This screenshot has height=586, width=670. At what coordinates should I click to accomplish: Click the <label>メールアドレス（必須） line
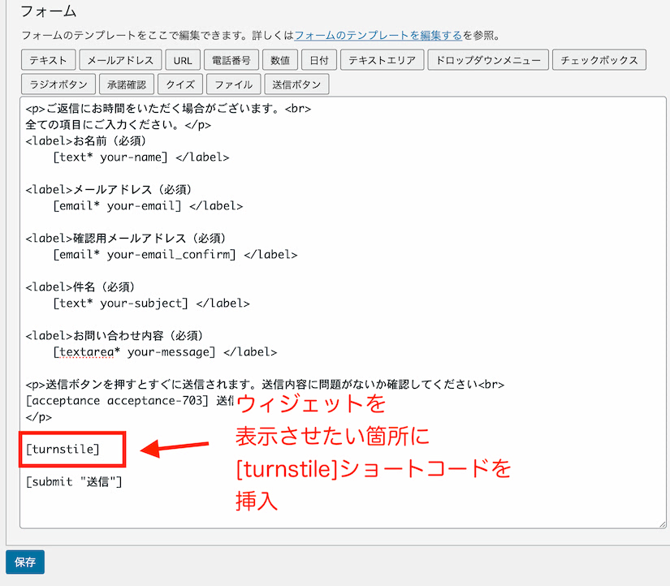click(x=109, y=190)
